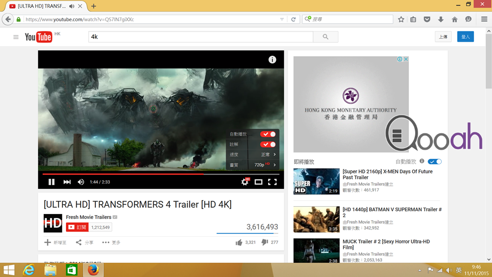The image size is (492, 277).
Task: Mute the video player volume icon
Action: (x=81, y=182)
